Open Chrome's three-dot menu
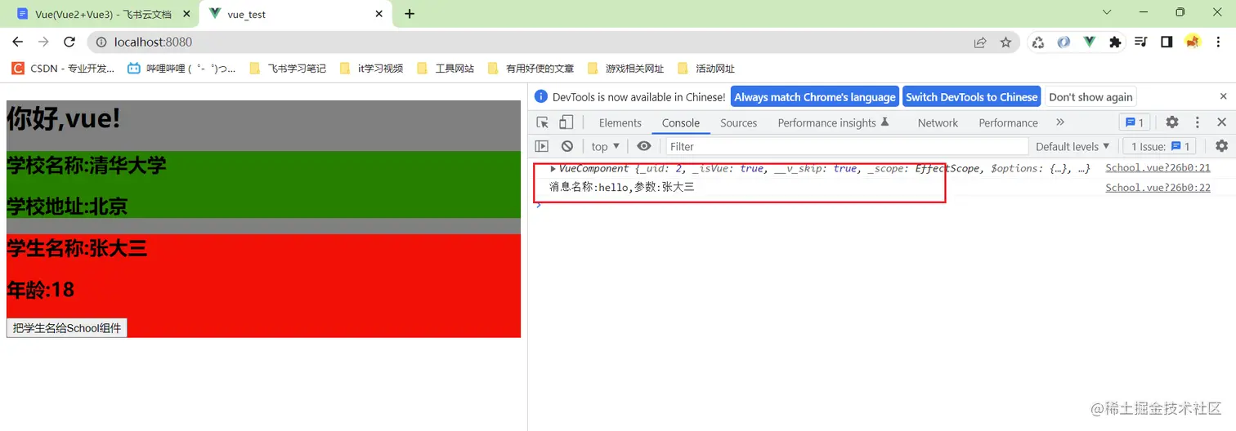Viewport: 1236px width, 431px height. tap(1218, 42)
